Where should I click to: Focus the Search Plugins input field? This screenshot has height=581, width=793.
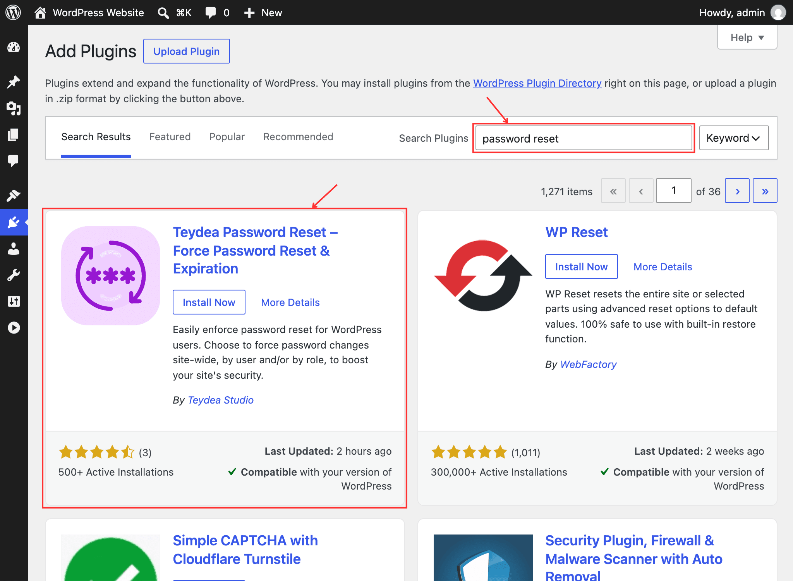pyautogui.click(x=584, y=138)
